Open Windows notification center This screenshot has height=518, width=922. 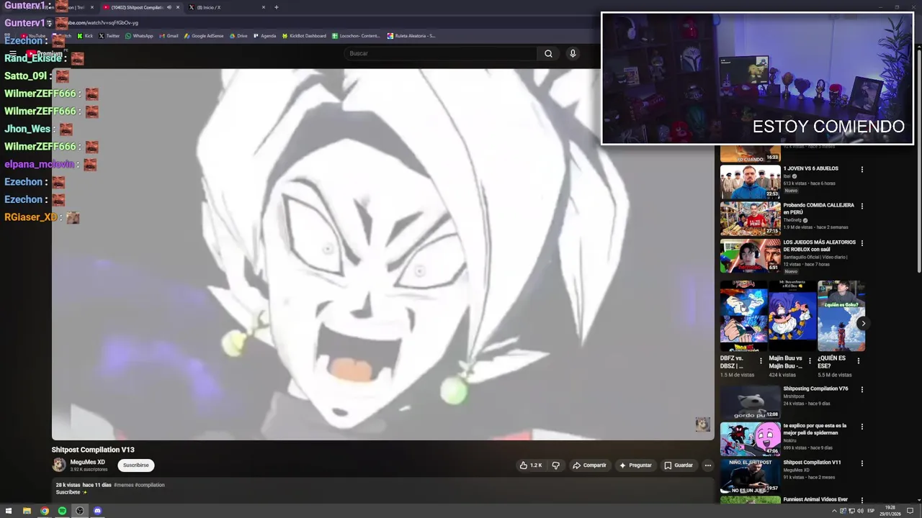pyautogui.click(x=910, y=511)
